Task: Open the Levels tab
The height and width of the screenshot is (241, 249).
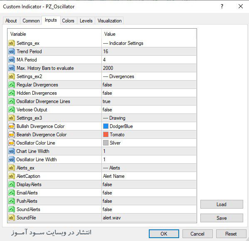Action: pos(86,21)
